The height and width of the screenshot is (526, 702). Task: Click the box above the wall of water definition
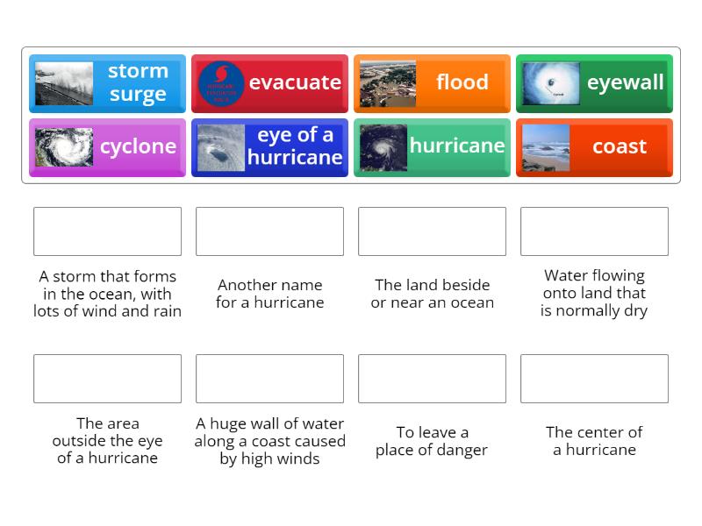point(269,379)
